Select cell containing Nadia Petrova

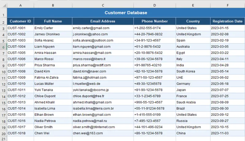(x=53, y=121)
